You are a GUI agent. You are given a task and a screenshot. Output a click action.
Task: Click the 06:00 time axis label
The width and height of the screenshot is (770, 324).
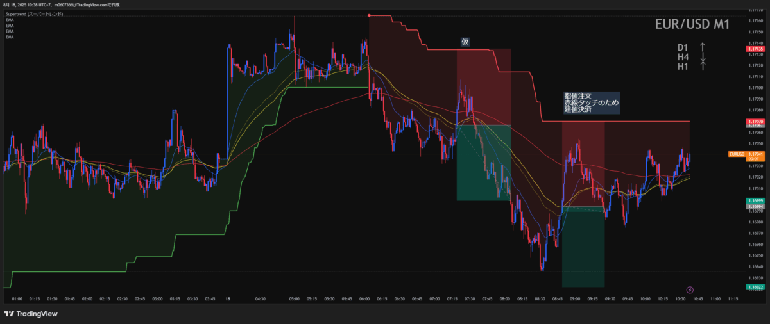tap(364, 298)
